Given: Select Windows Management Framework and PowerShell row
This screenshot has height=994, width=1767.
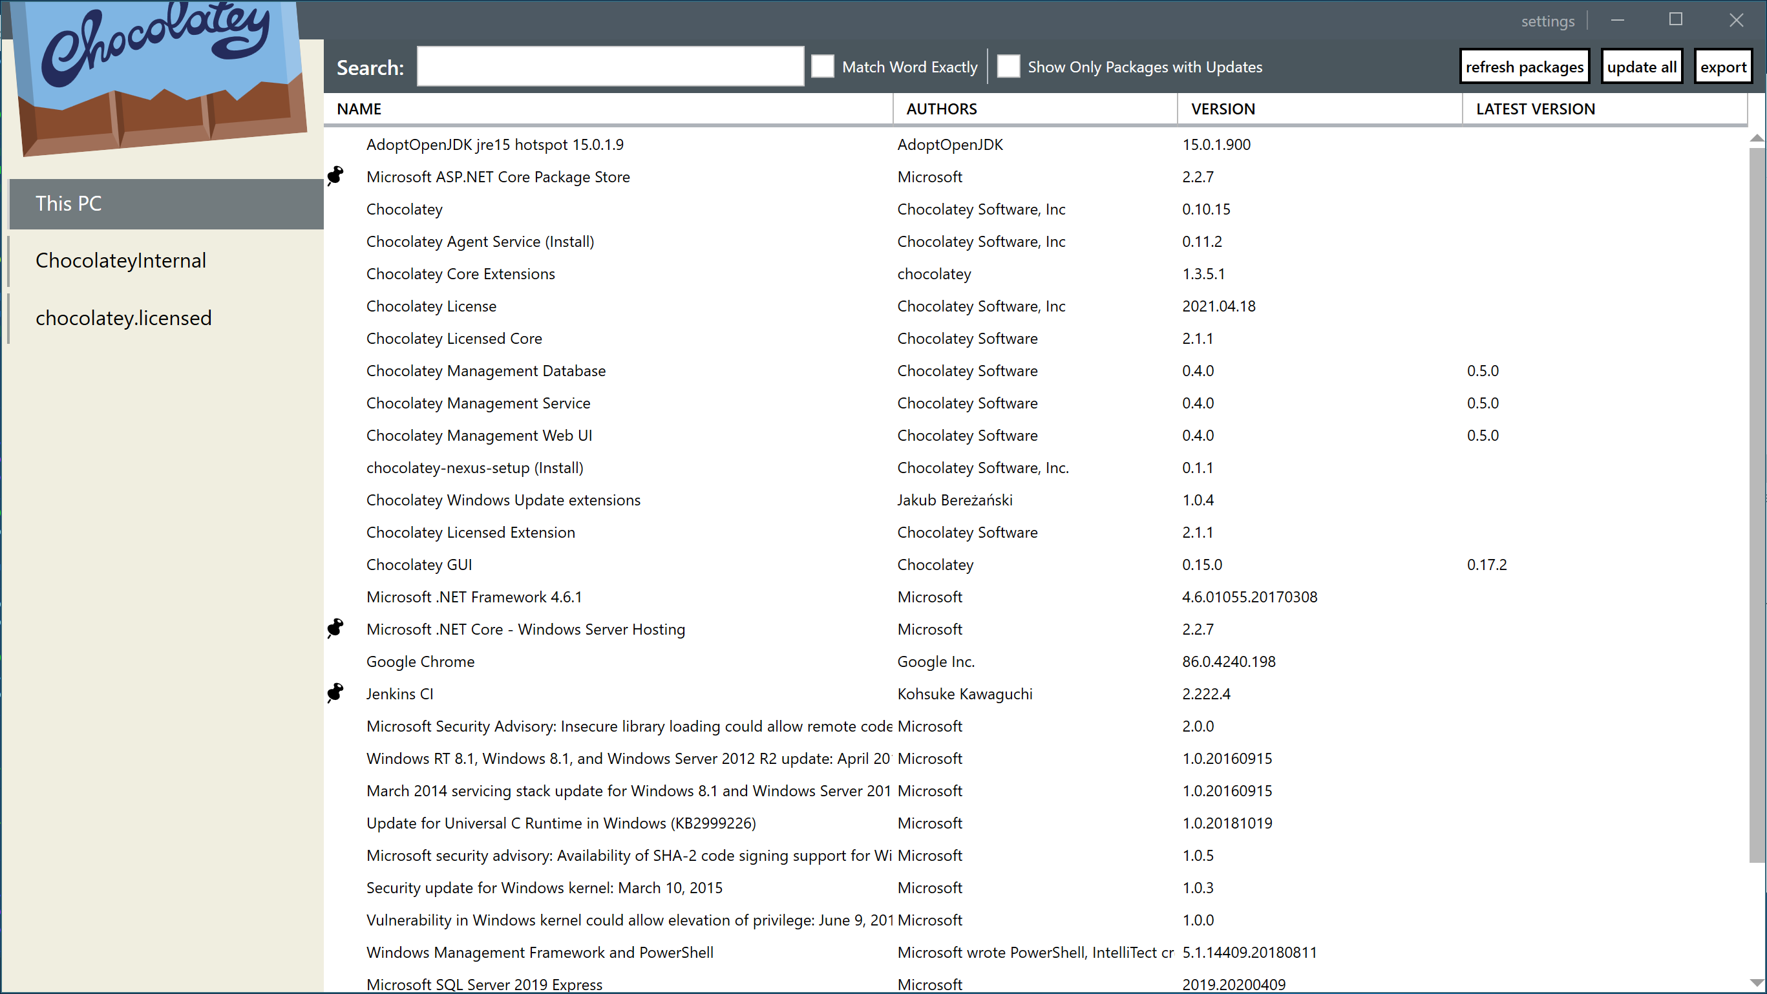Looking at the screenshot, I should [1036, 952].
